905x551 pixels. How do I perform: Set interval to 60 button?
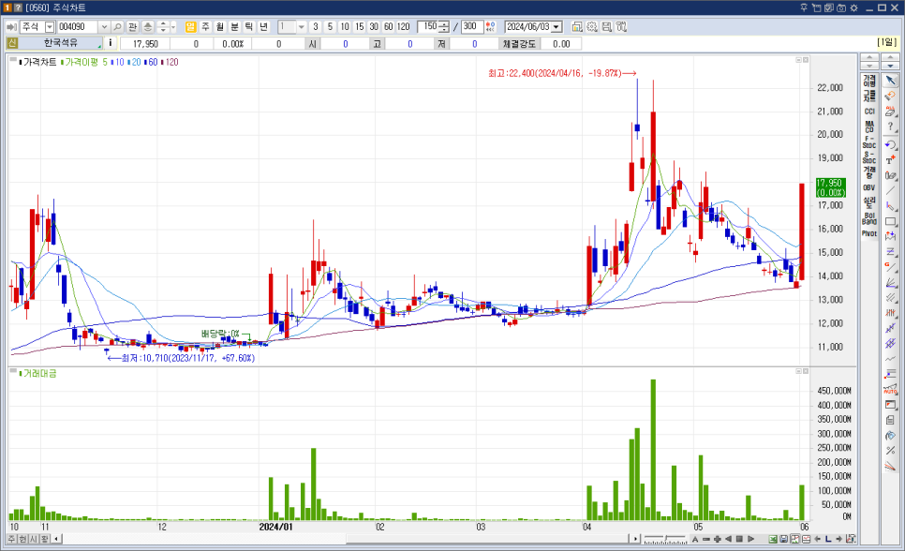pos(389,26)
